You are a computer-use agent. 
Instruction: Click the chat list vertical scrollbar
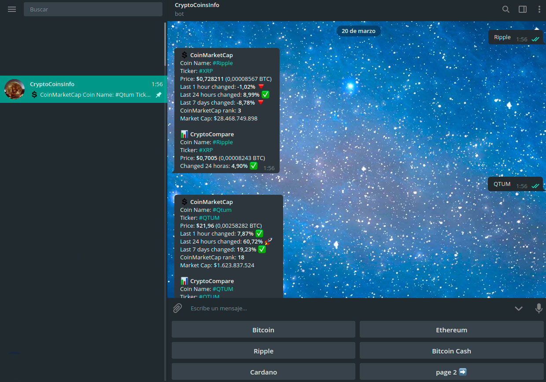(166, 44)
